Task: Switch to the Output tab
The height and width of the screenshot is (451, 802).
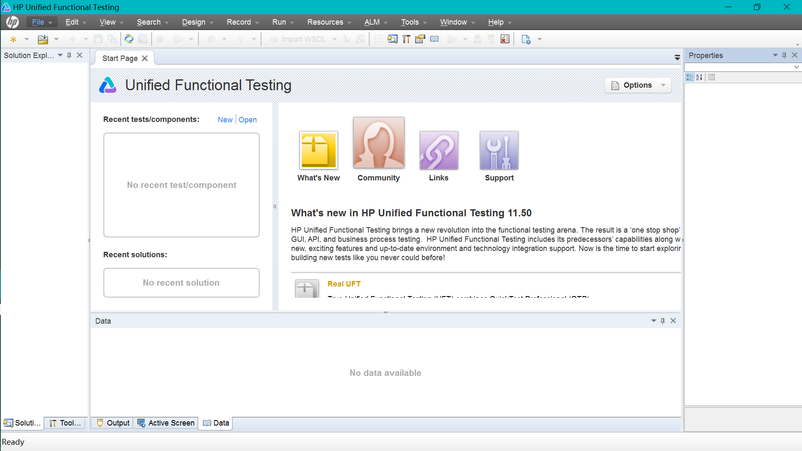Action: click(x=113, y=423)
